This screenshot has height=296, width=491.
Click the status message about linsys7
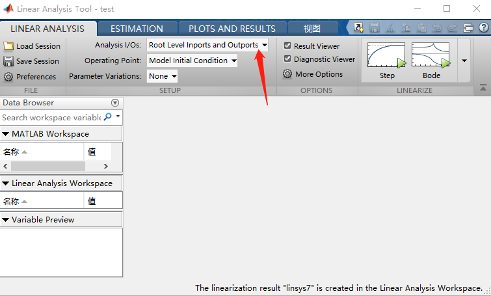click(x=339, y=288)
